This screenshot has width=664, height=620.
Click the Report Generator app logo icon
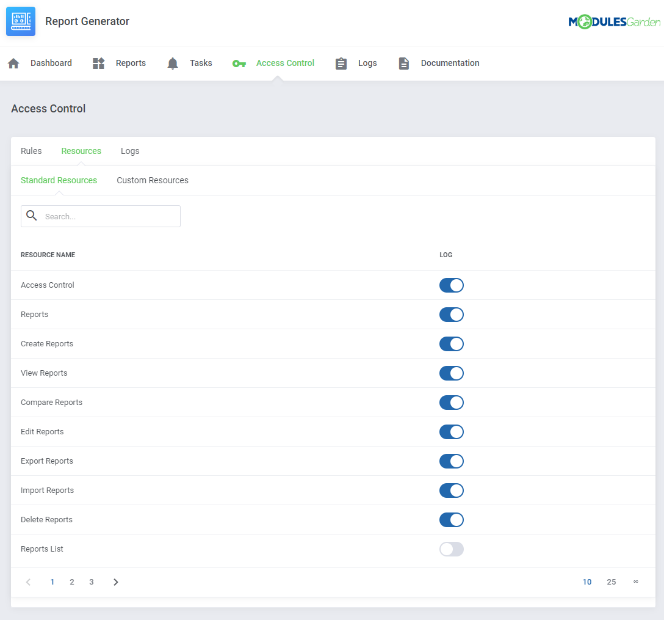[21, 21]
